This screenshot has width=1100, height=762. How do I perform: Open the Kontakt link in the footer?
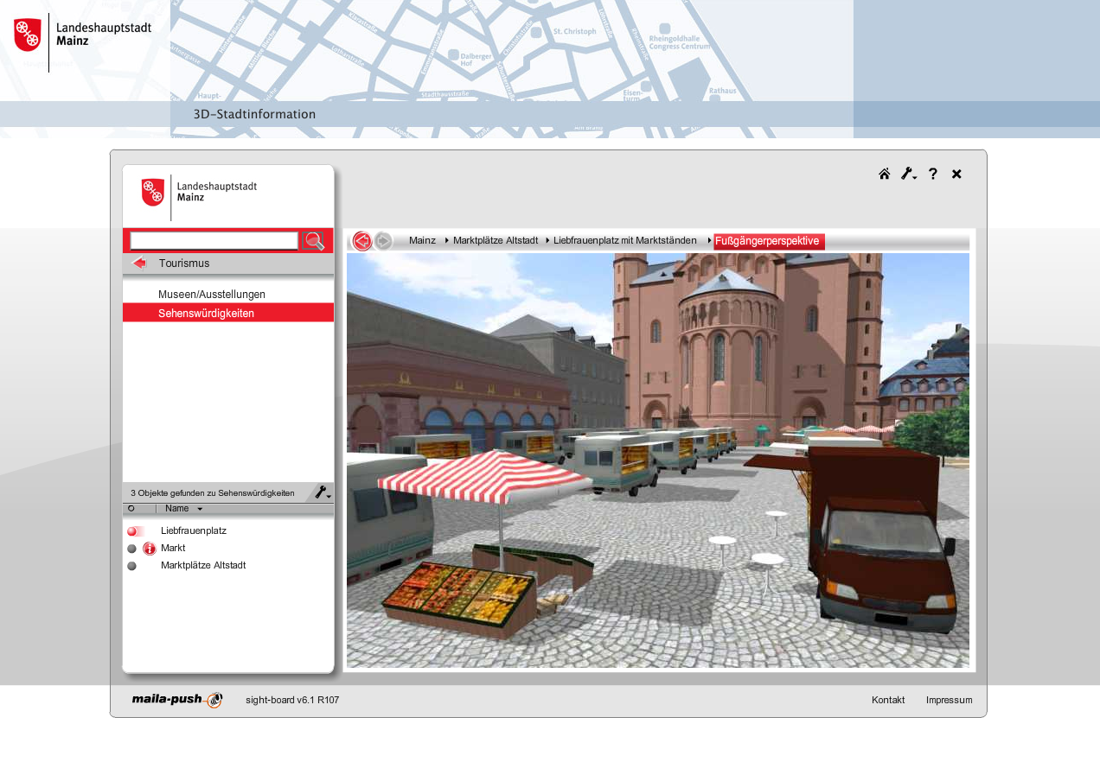coord(888,700)
